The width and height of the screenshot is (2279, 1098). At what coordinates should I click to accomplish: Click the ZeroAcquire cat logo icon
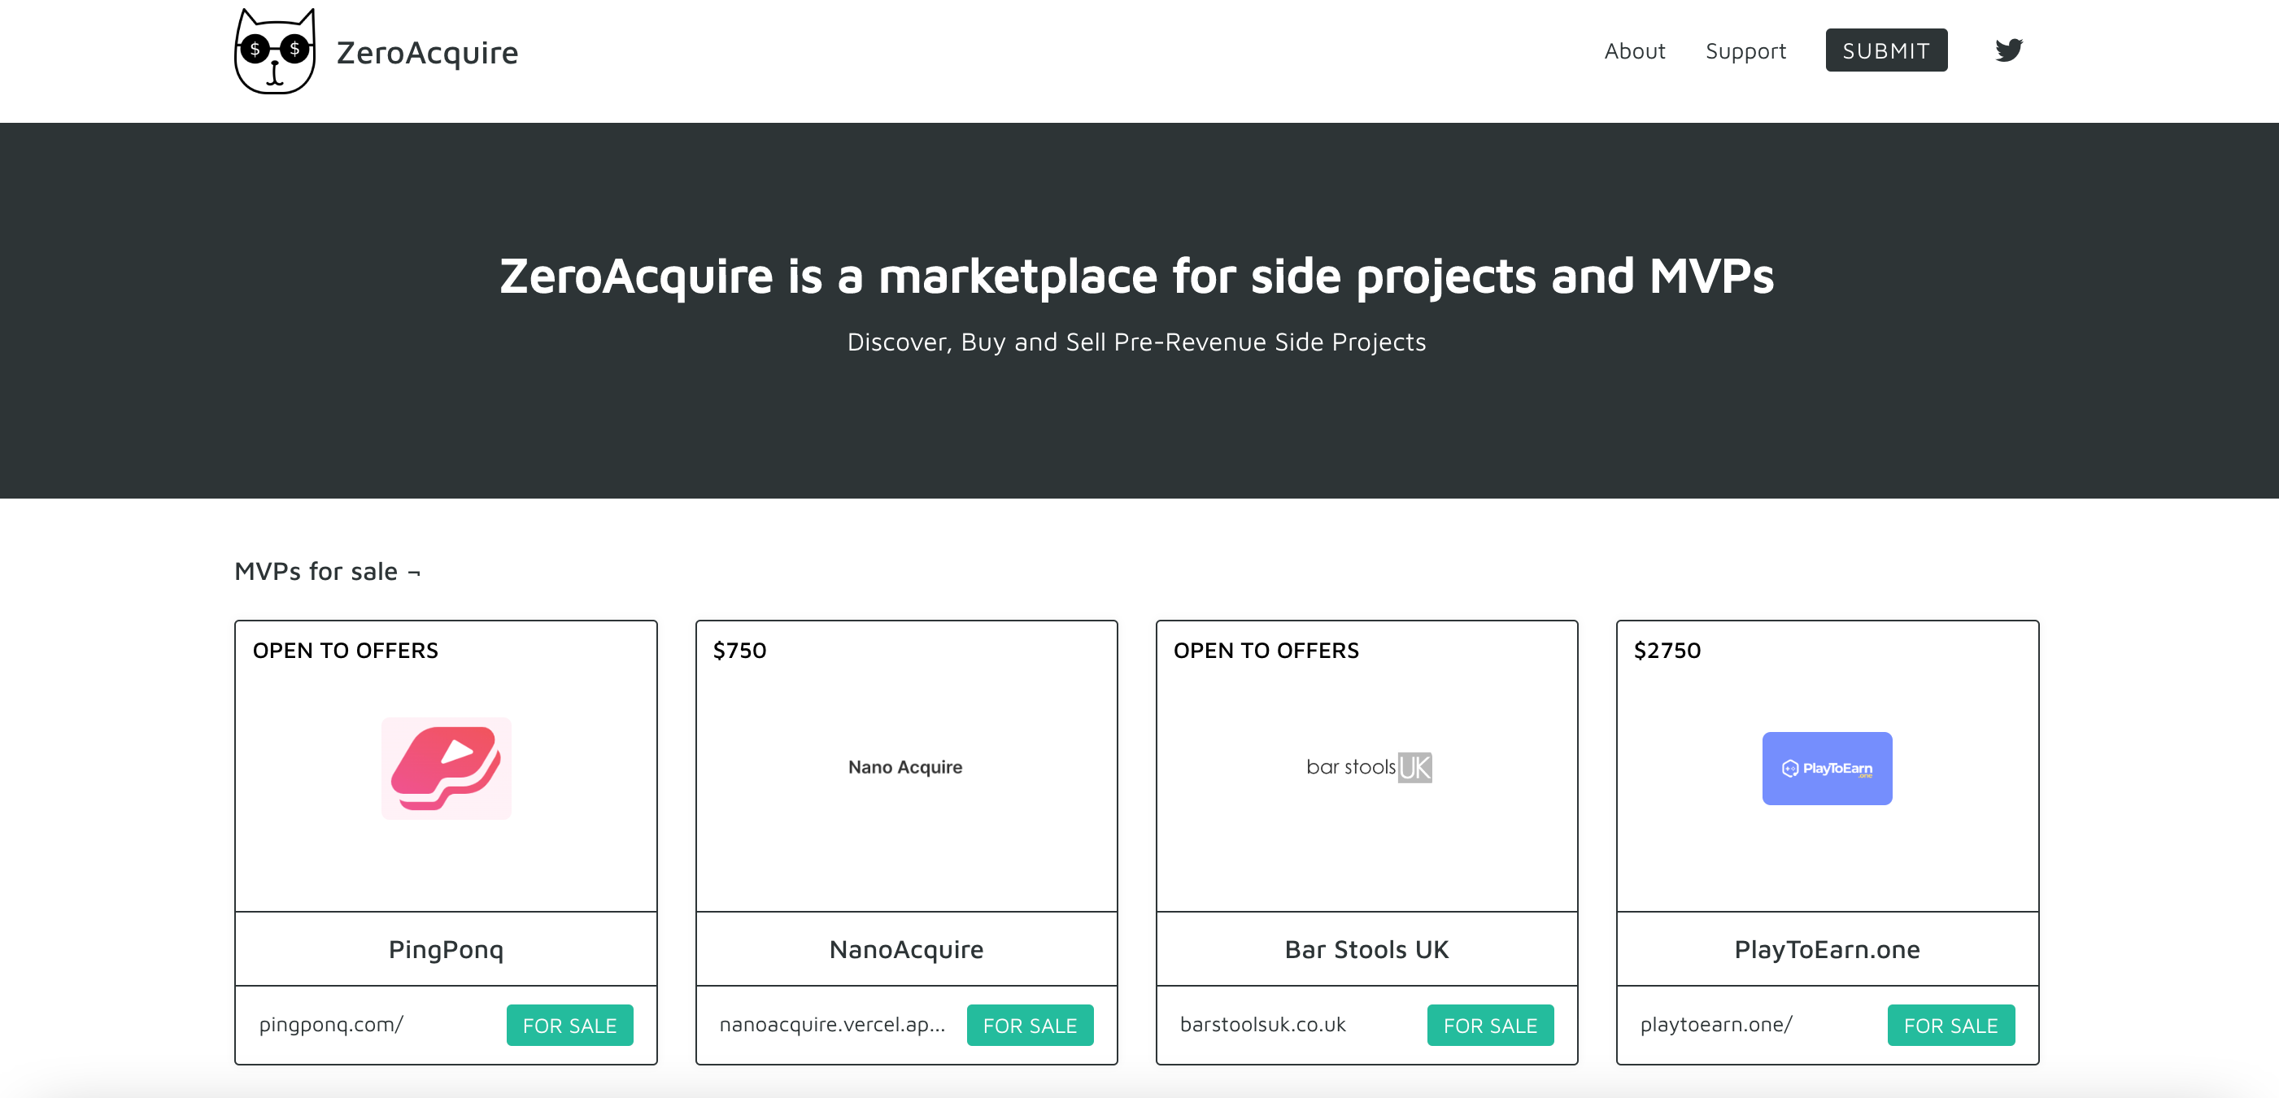click(x=274, y=51)
